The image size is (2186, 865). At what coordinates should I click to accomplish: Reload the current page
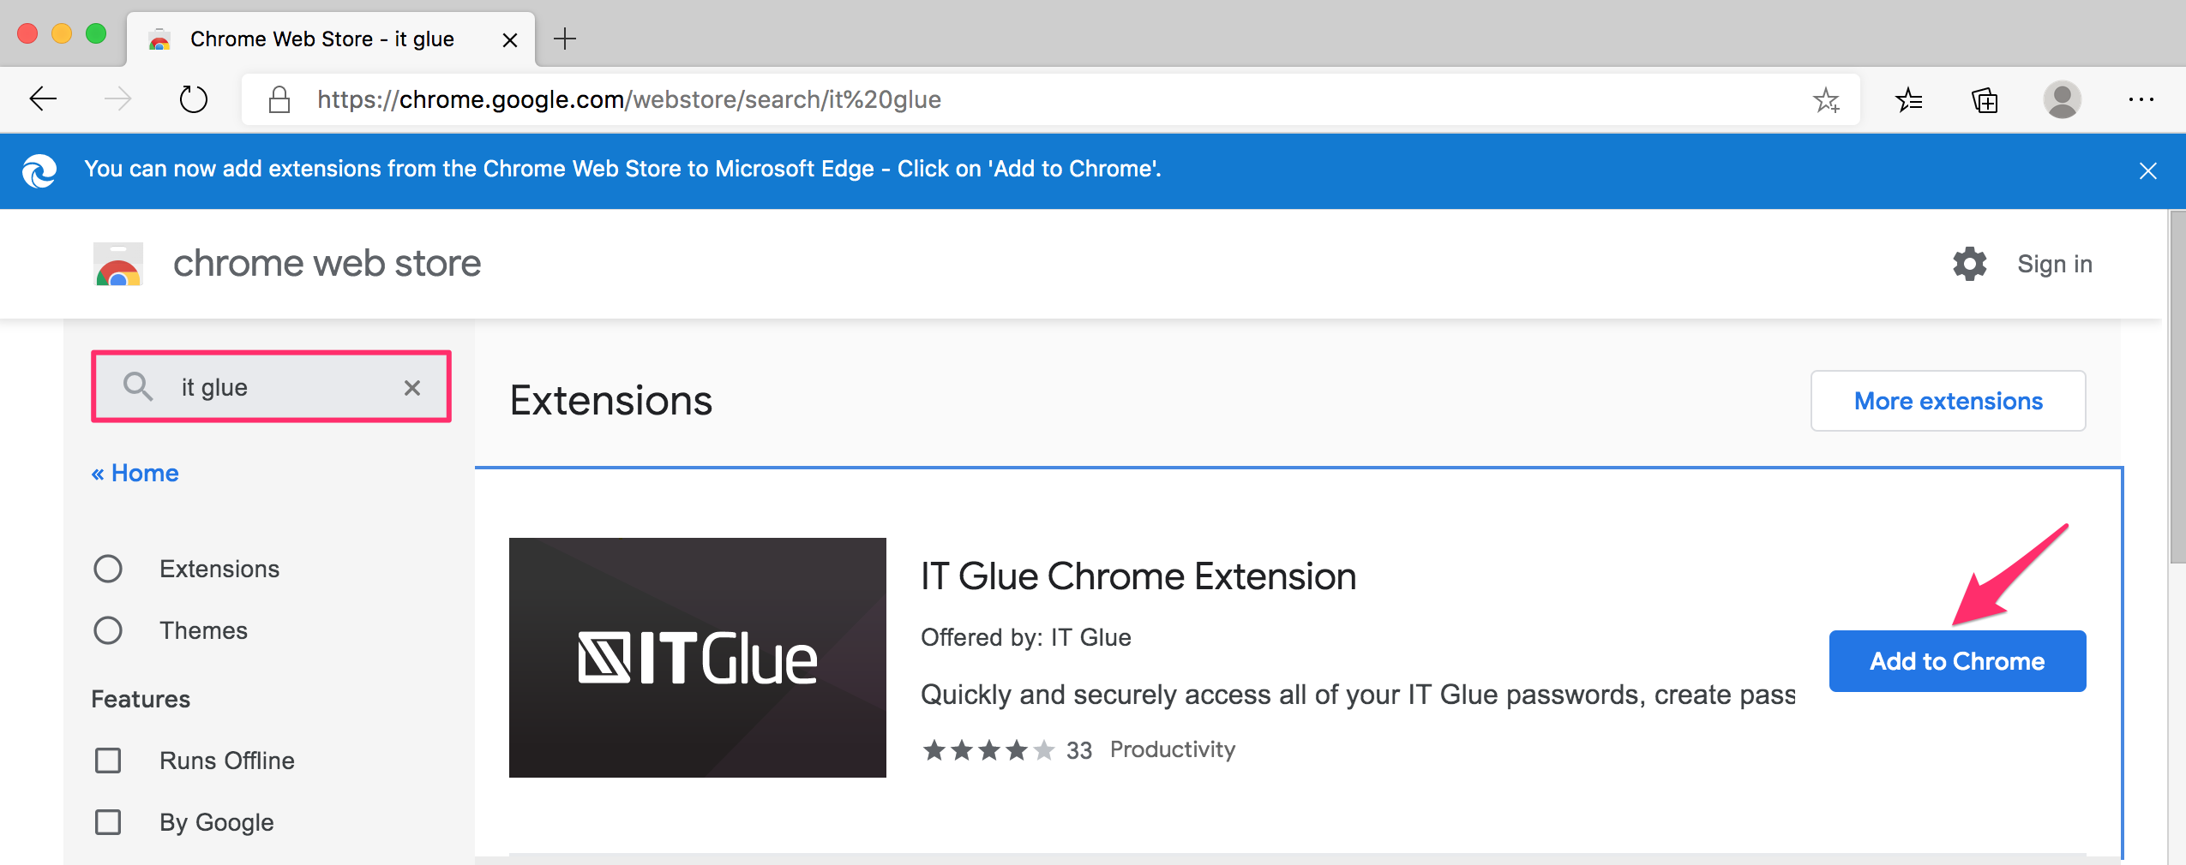tap(194, 98)
